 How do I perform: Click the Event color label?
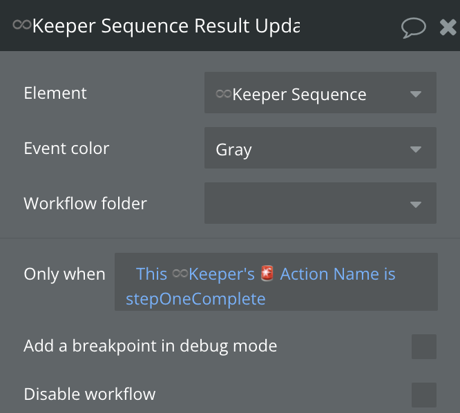(x=66, y=148)
